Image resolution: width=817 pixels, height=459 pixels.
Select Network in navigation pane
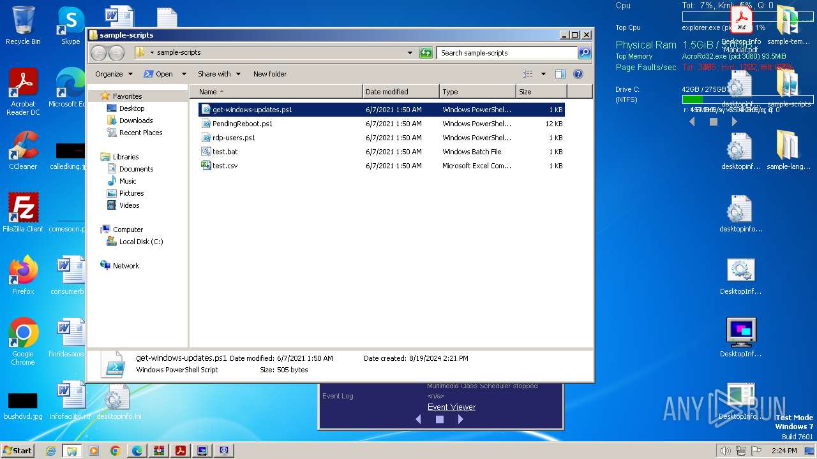click(126, 266)
